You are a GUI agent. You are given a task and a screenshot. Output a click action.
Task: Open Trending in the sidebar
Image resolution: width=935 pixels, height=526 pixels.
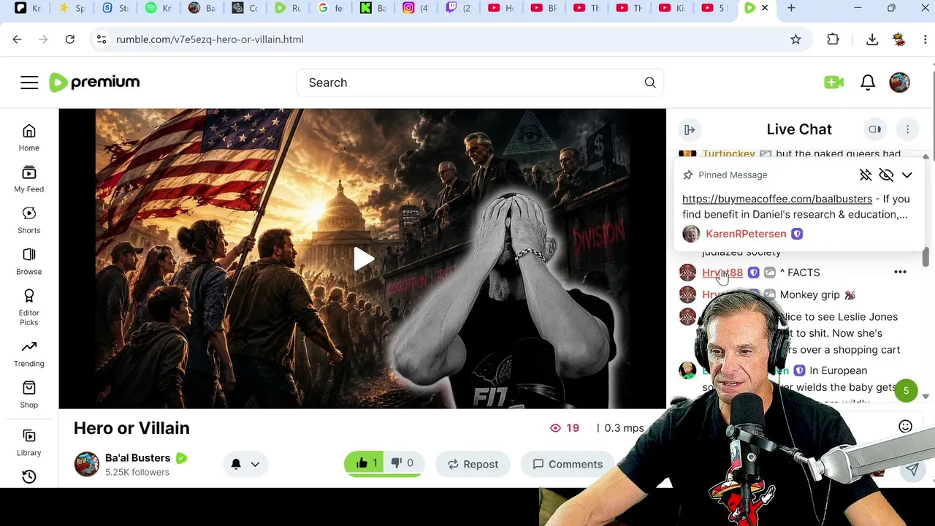coord(29,353)
